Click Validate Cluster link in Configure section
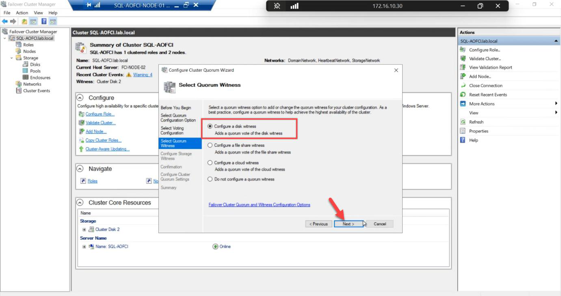Screen dimensions: 561x296 tap(100, 123)
